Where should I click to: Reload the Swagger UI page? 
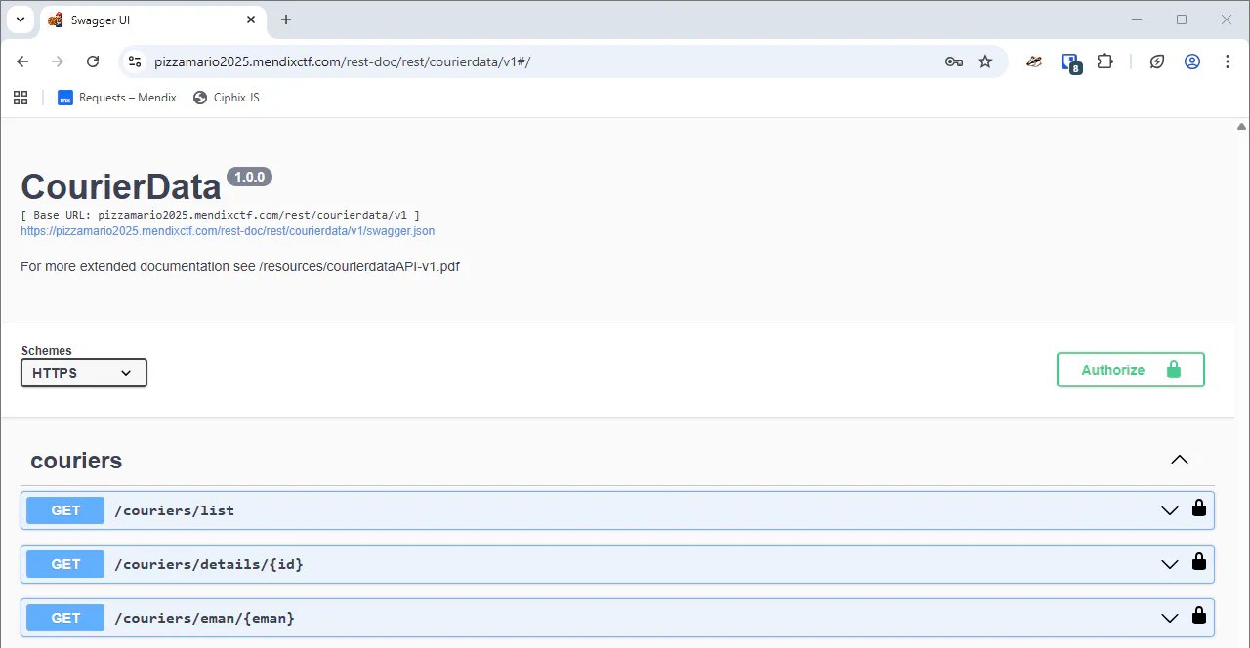point(93,61)
